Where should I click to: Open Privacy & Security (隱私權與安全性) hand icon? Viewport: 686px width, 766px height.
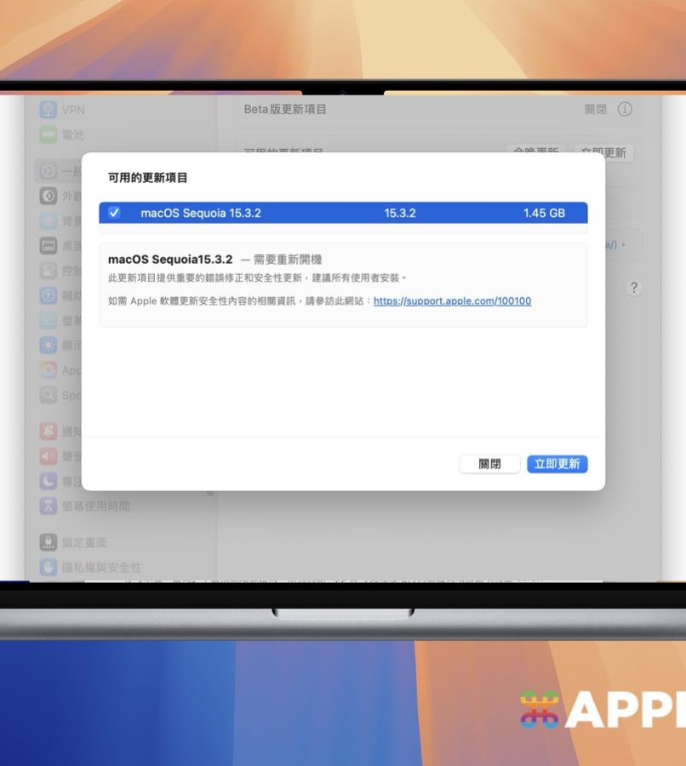[x=49, y=567]
